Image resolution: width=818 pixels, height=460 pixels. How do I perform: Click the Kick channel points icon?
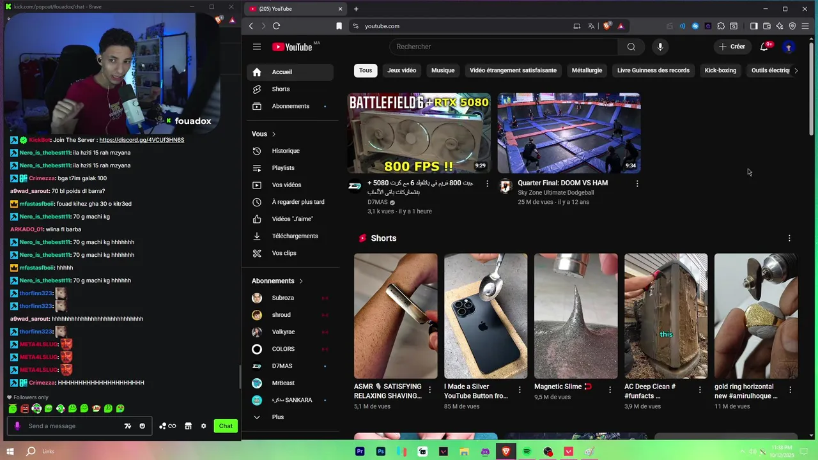167,426
